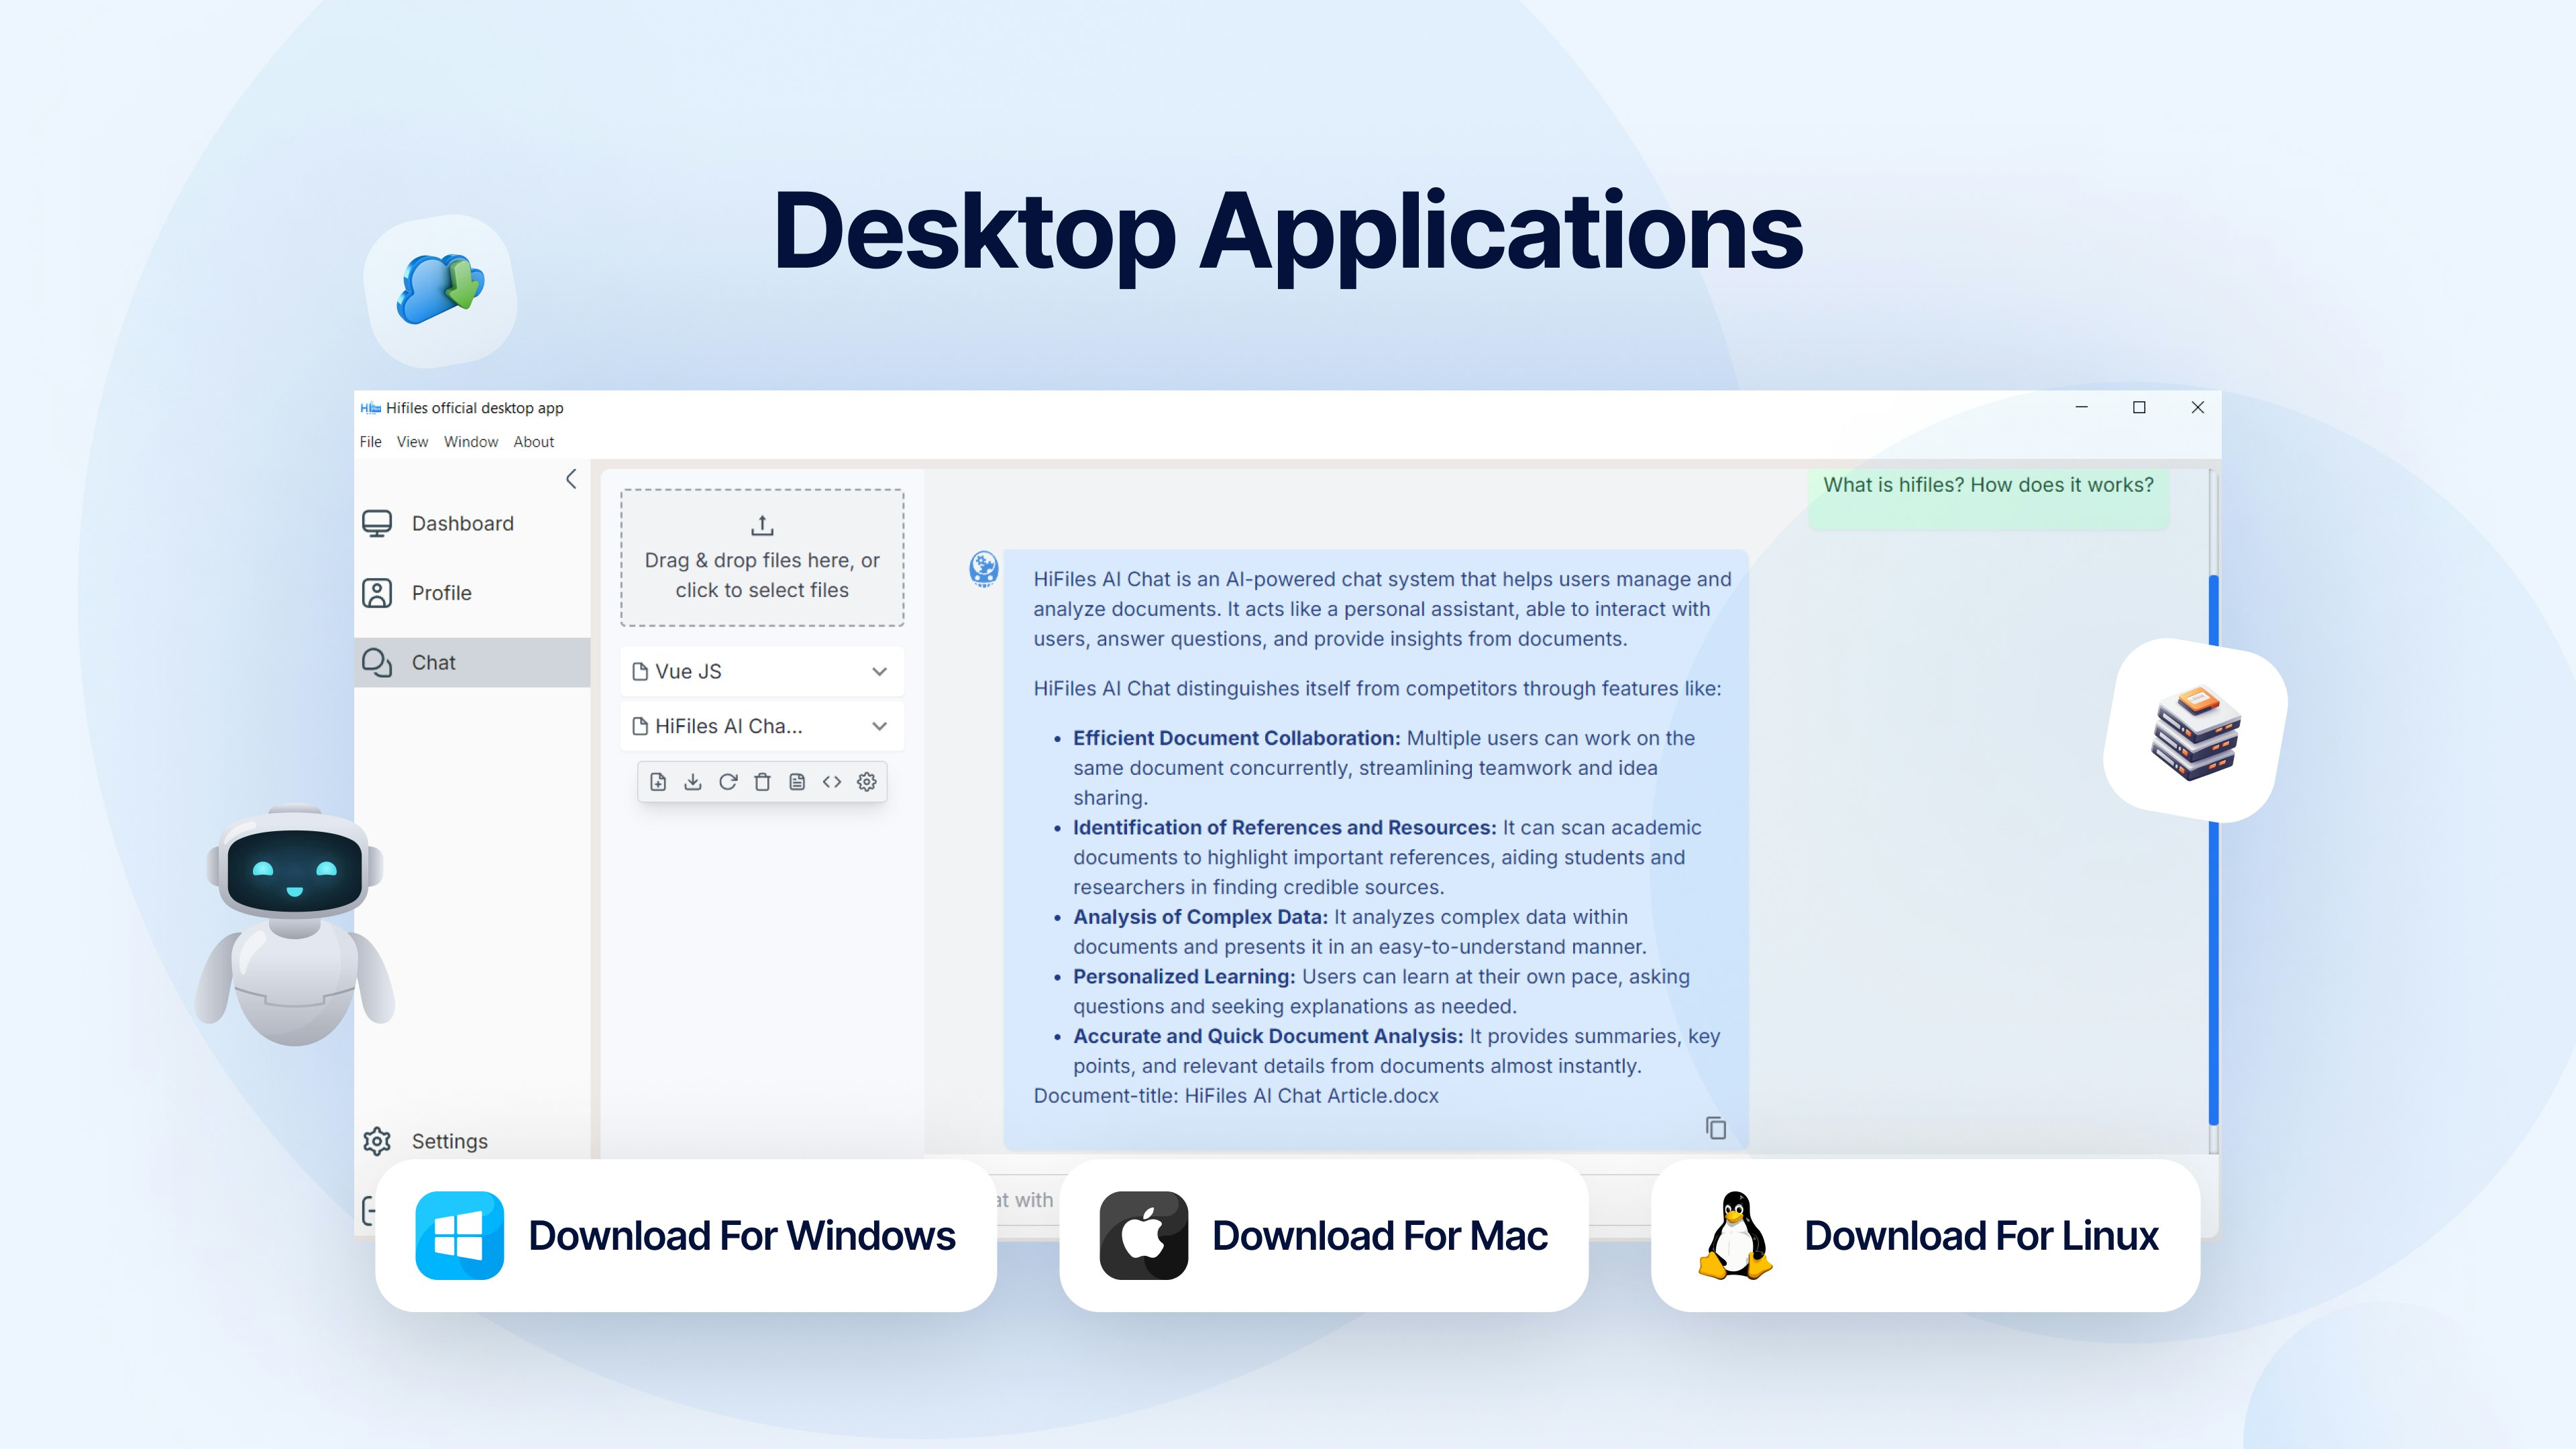Click the download icon in file toolbar
The height and width of the screenshot is (1449, 2576).
[x=693, y=782]
